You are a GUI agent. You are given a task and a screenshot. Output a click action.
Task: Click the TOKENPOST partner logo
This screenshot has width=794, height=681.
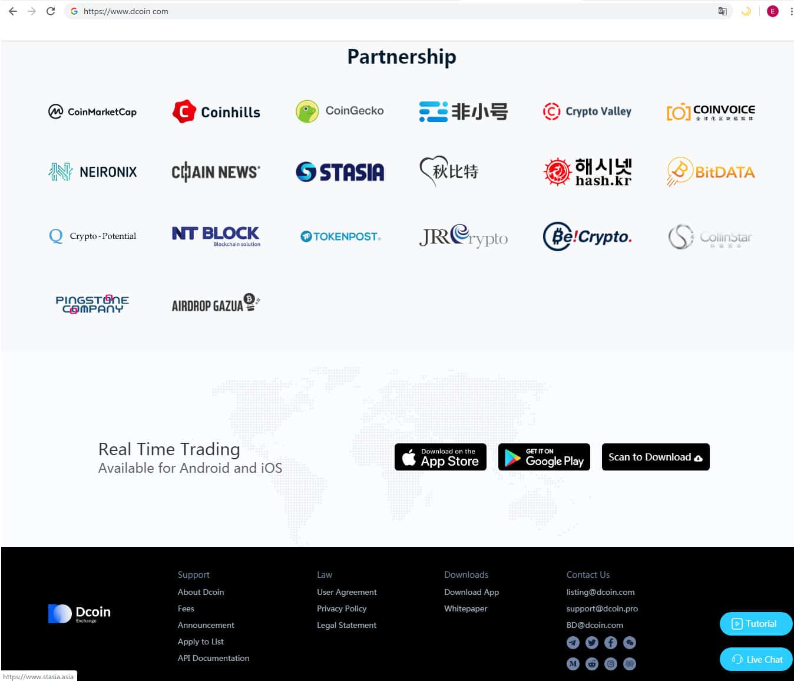tap(341, 236)
